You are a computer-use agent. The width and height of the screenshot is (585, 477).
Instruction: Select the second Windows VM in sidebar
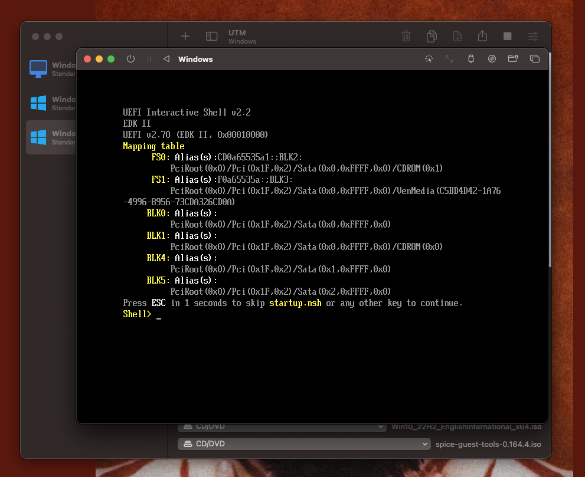pyautogui.click(x=51, y=103)
